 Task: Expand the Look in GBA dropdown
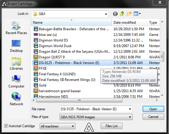click(x=106, y=14)
